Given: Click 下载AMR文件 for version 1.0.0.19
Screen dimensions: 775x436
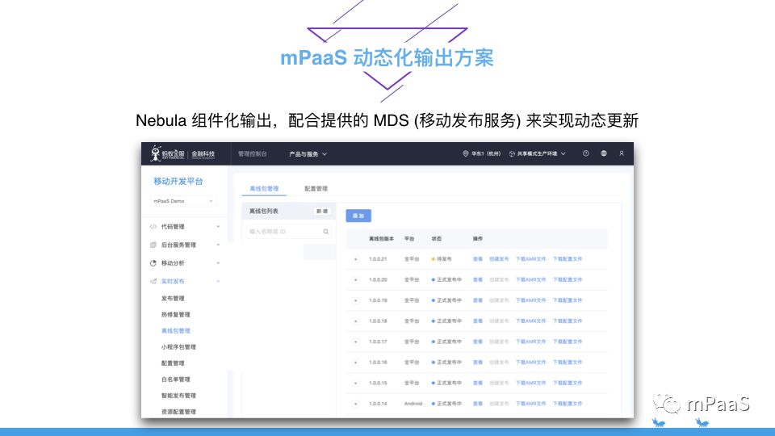Looking at the screenshot, I should [531, 300].
